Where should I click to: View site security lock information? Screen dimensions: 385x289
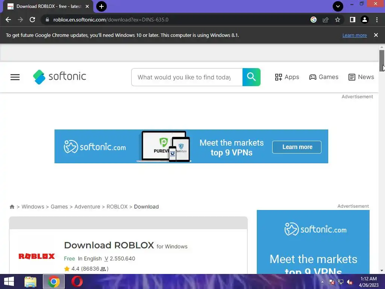point(47,20)
